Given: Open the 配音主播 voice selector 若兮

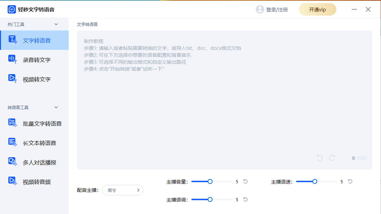Looking at the screenshot, I should [x=123, y=190].
